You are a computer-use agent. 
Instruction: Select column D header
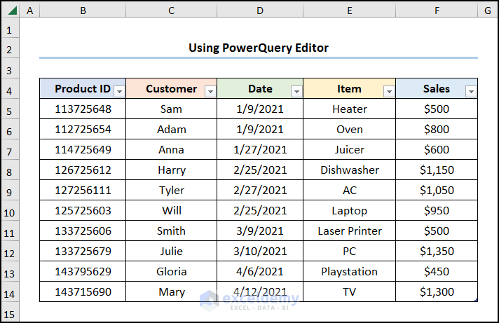(x=260, y=11)
